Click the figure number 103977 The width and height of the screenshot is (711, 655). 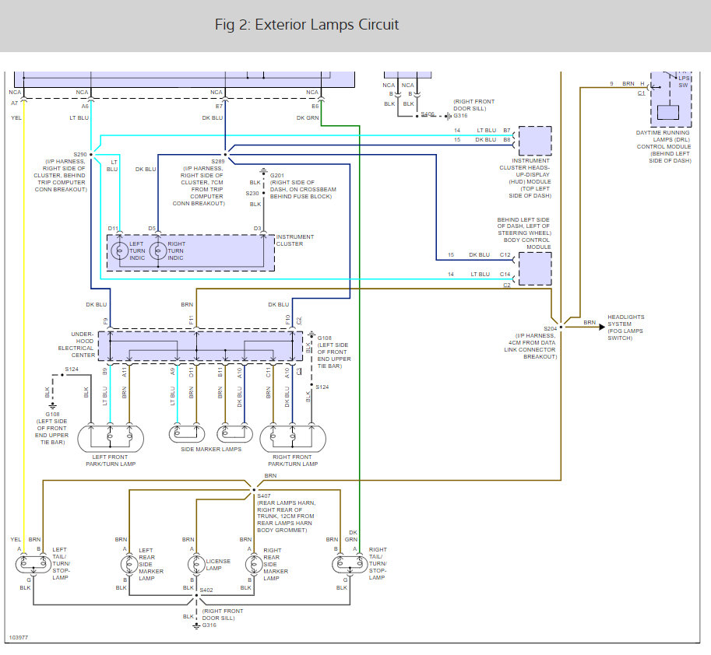coord(19,637)
